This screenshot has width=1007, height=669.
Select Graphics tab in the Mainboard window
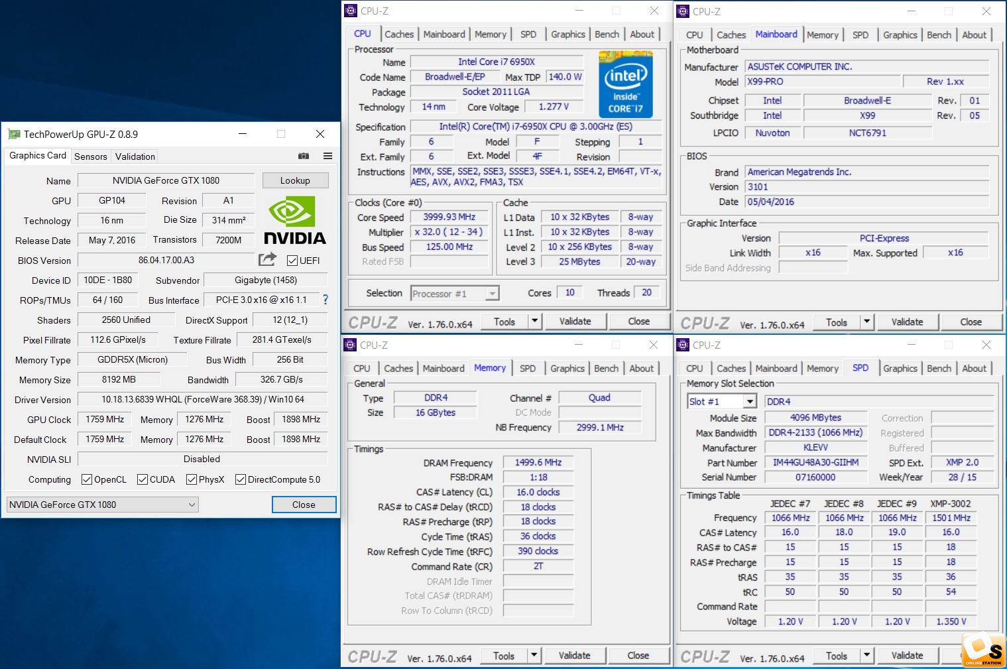coord(900,35)
